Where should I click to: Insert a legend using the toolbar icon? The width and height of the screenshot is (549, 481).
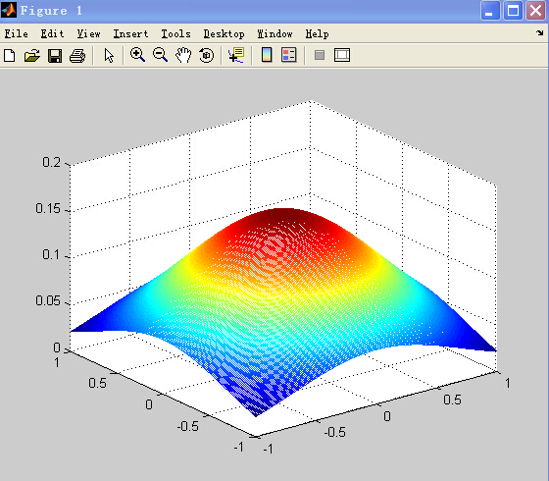coord(289,55)
